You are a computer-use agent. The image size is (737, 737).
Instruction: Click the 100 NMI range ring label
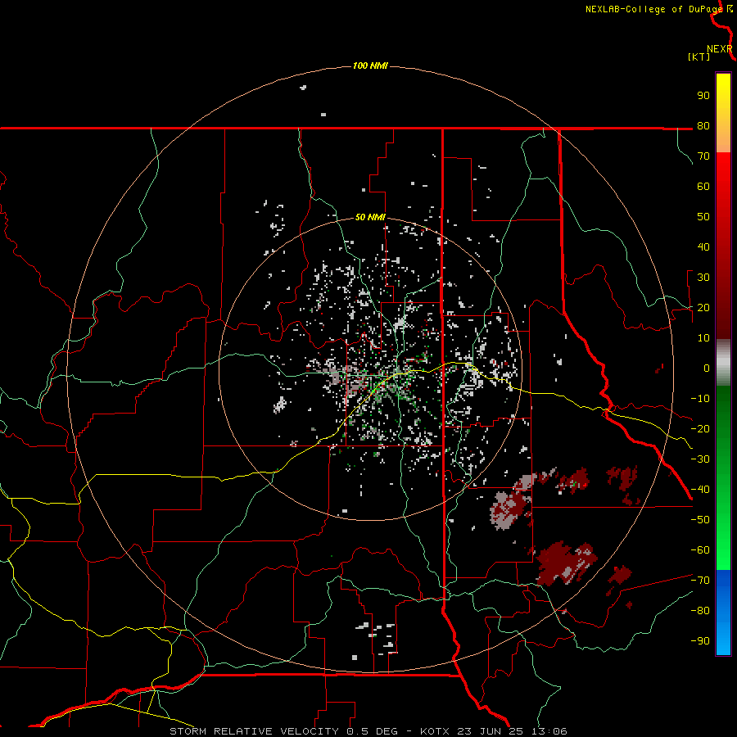click(x=370, y=66)
